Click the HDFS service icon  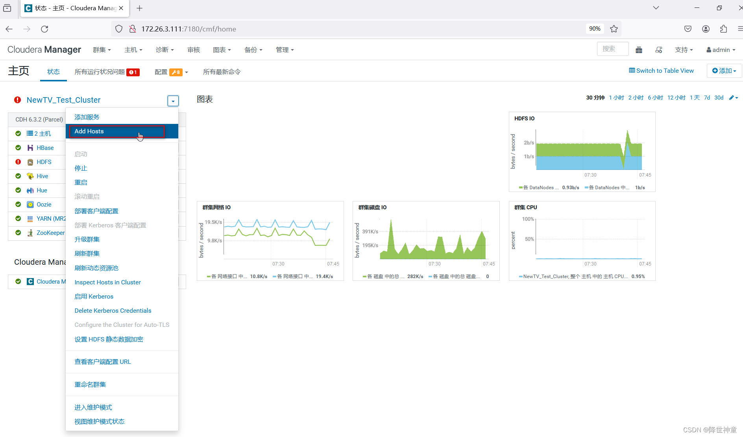30,162
